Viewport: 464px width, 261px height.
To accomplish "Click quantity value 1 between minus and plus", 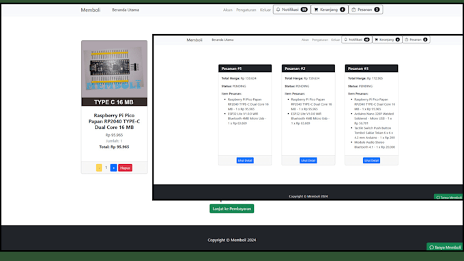I will coord(106,168).
